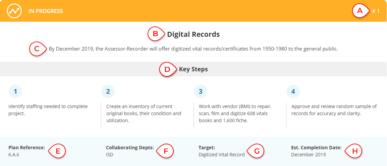Click red annotation marker B beside Digital Records
387x166 pixels.
[x=156, y=34]
